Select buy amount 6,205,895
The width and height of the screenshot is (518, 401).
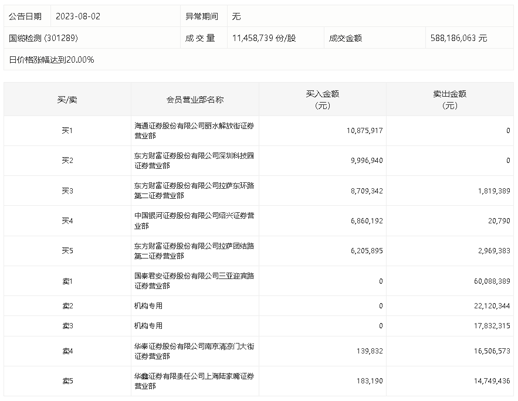click(x=367, y=250)
